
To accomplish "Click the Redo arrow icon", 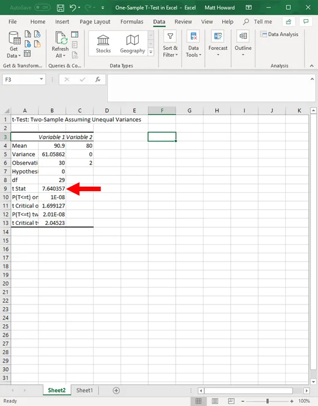I will pyautogui.click(x=88, y=7).
